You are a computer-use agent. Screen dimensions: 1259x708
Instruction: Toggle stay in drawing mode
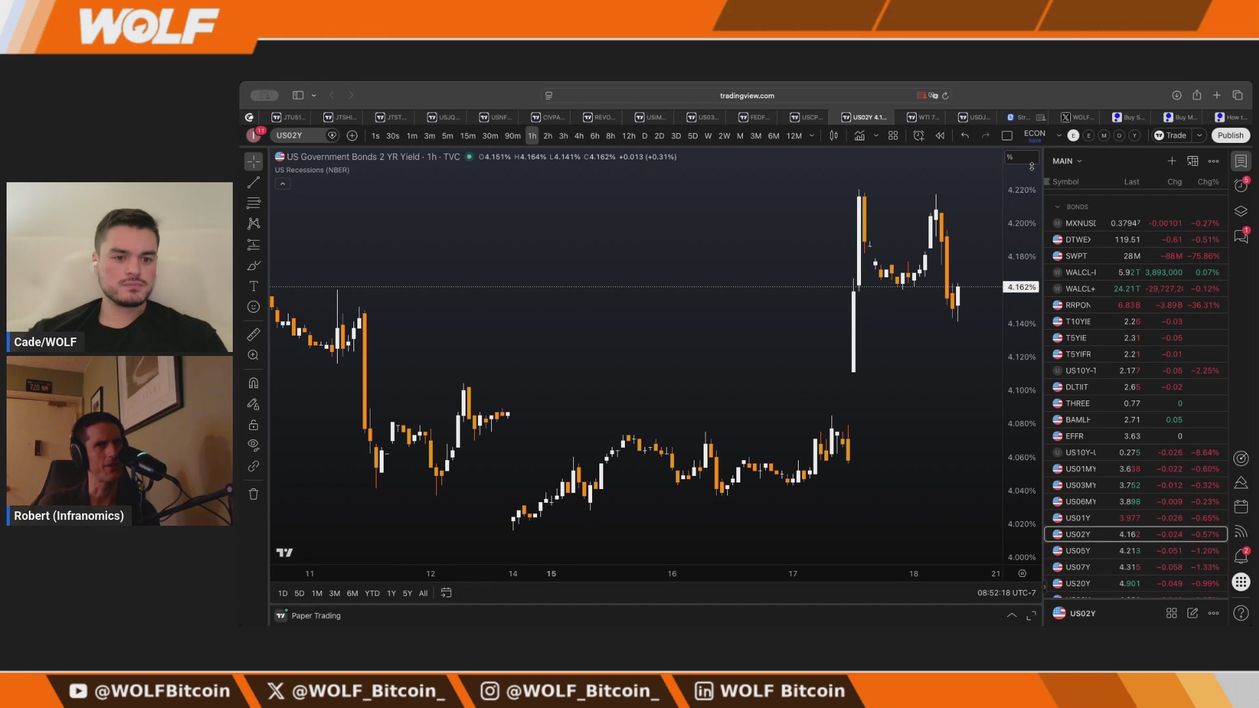tap(254, 404)
